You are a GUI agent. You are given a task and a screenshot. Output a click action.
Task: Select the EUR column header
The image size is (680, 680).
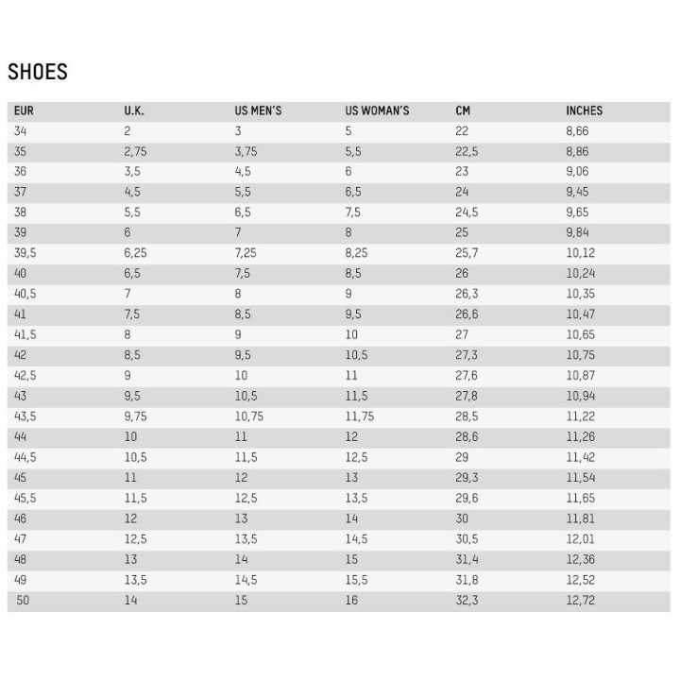(x=24, y=111)
